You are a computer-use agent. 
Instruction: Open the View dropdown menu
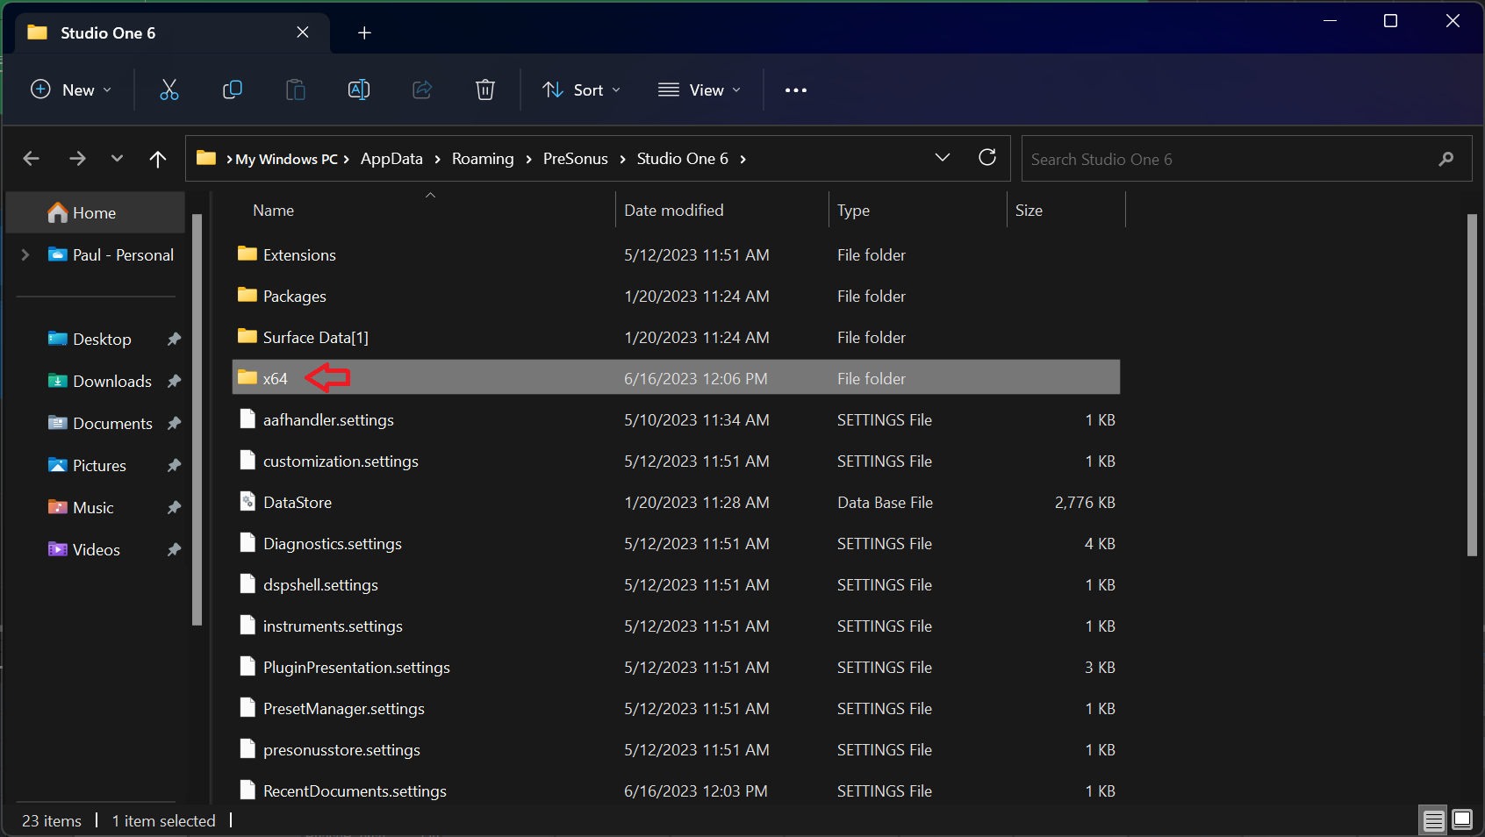click(699, 89)
